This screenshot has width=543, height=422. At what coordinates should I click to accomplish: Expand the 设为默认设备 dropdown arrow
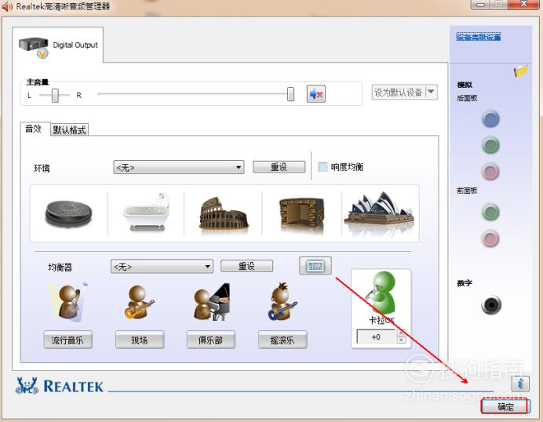click(x=431, y=92)
